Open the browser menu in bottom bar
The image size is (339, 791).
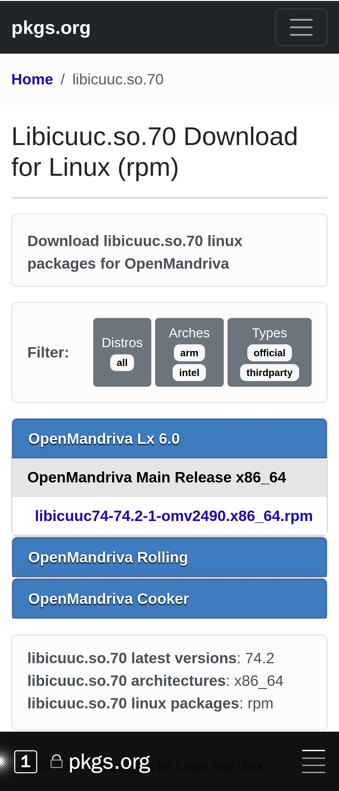(313, 761)
